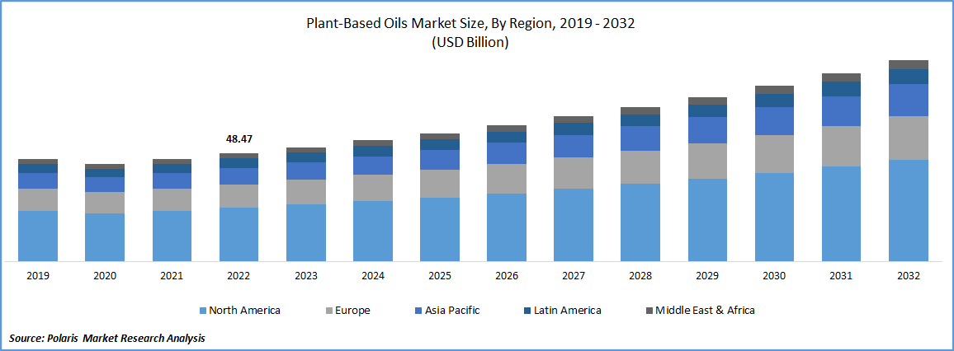
Task: Click the 2022 axis label
Action: click(238, 276)
